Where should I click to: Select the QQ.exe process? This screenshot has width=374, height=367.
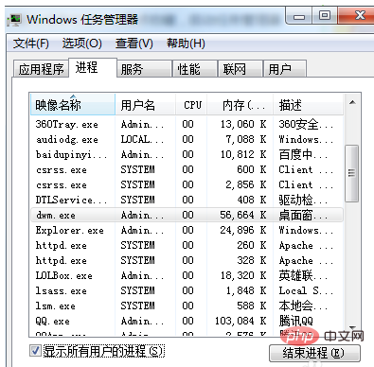pyautogui.click(x=187, y=321)
